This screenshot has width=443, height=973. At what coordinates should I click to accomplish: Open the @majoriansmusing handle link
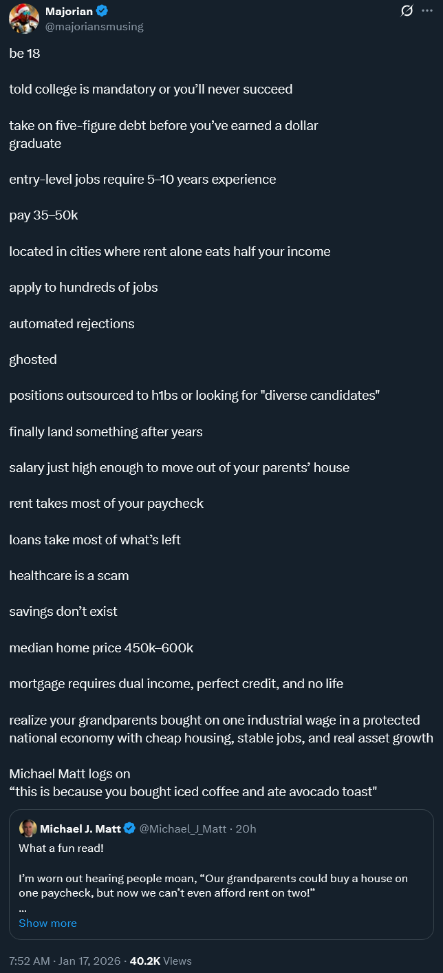94,27
